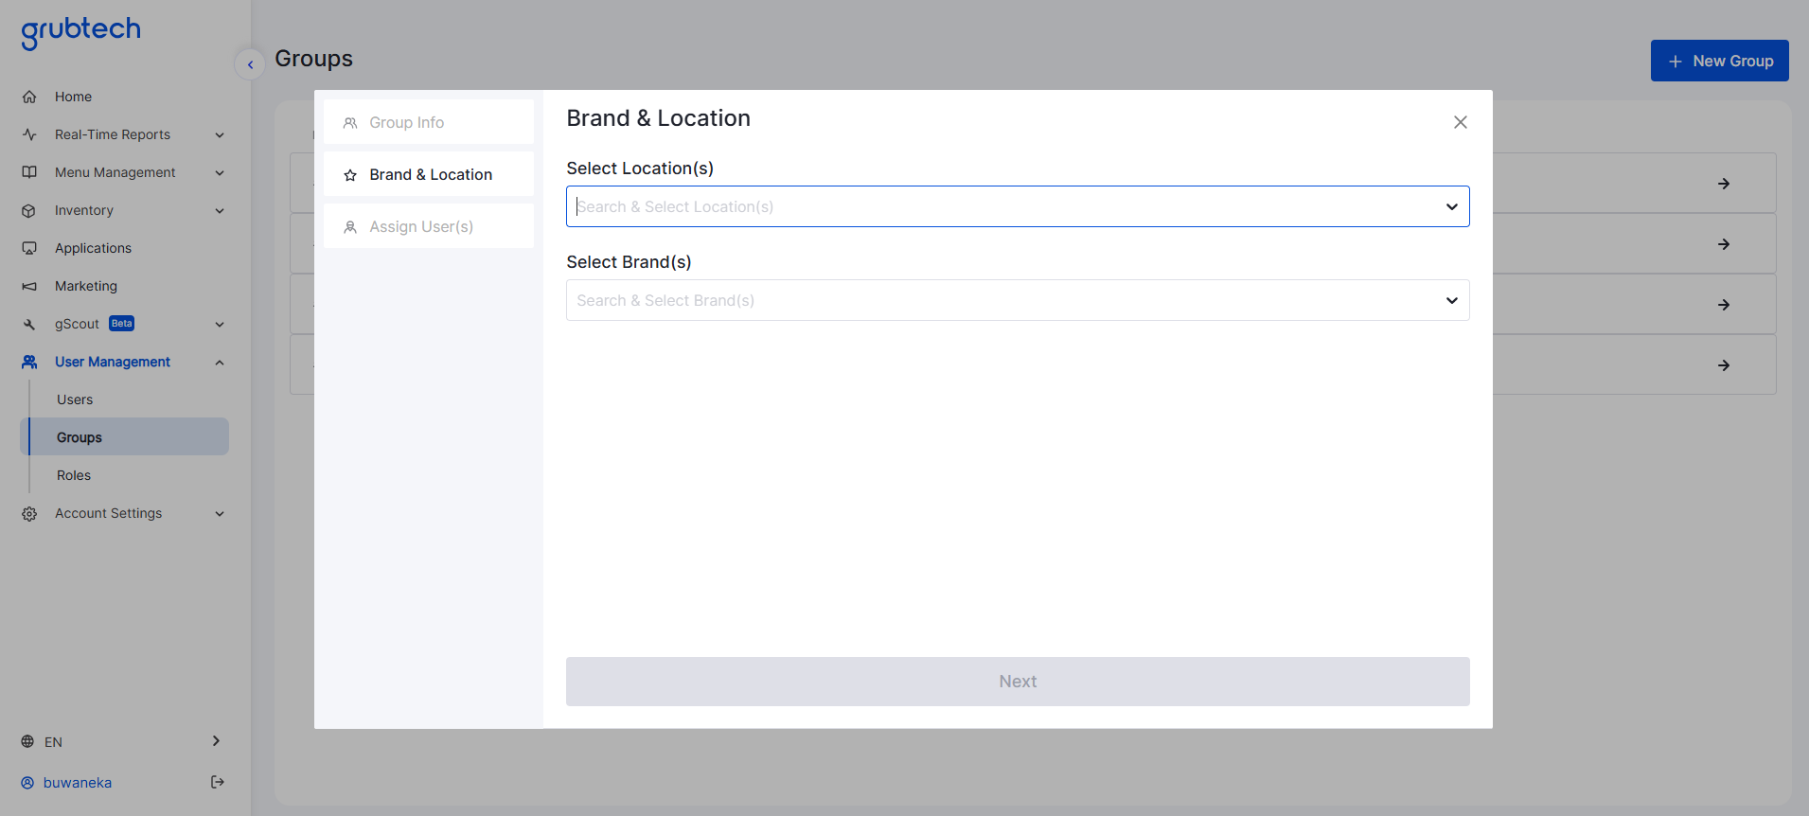Click the Group Info people icon
The image size is (1809, 816).
[350, 123]
